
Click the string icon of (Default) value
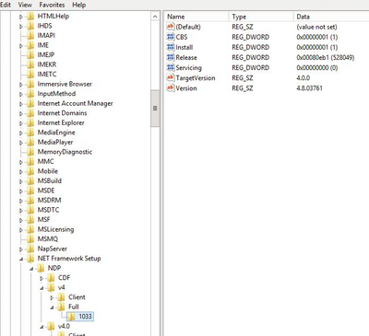pos(171,27)
